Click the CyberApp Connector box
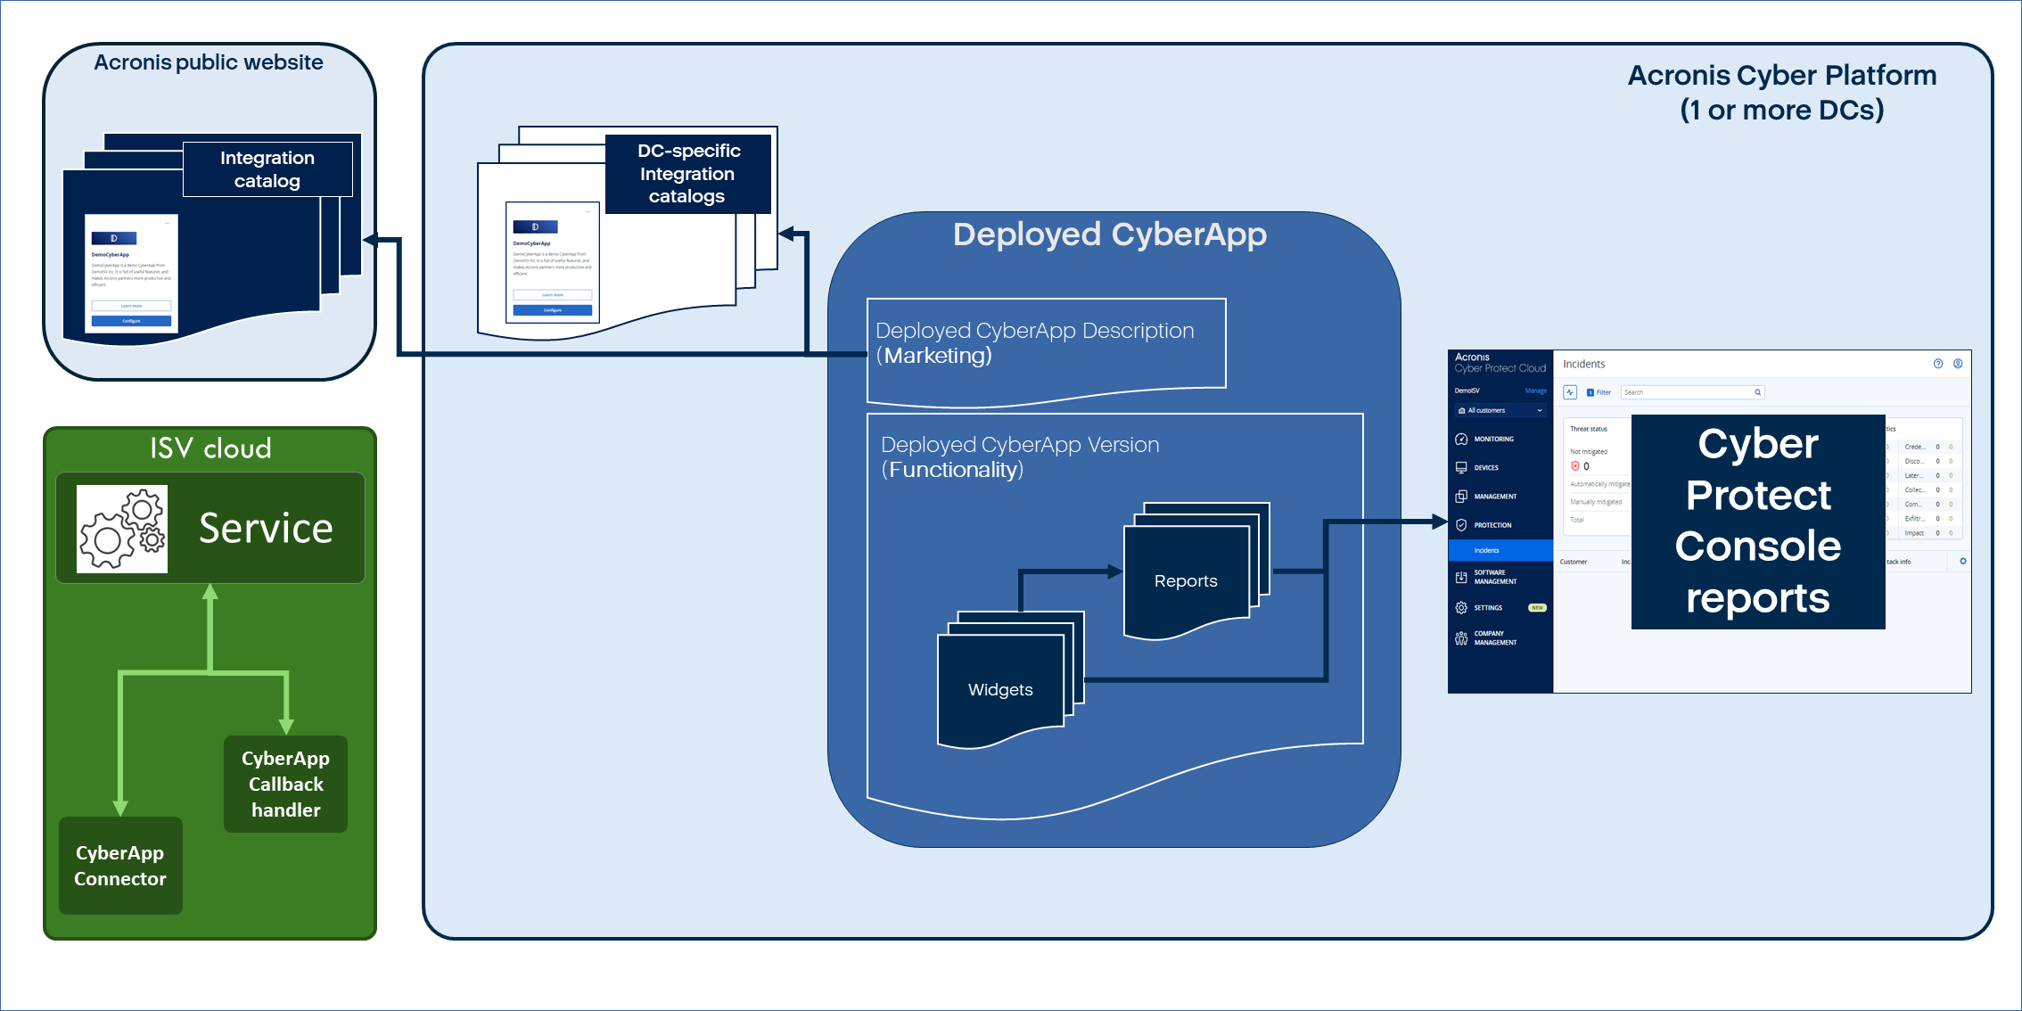This screenshot has width=2022, height=1011. click(x=120, y=866)
